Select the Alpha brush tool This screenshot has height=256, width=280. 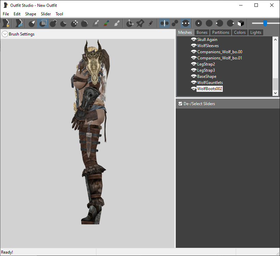click(x=116, y=23)
